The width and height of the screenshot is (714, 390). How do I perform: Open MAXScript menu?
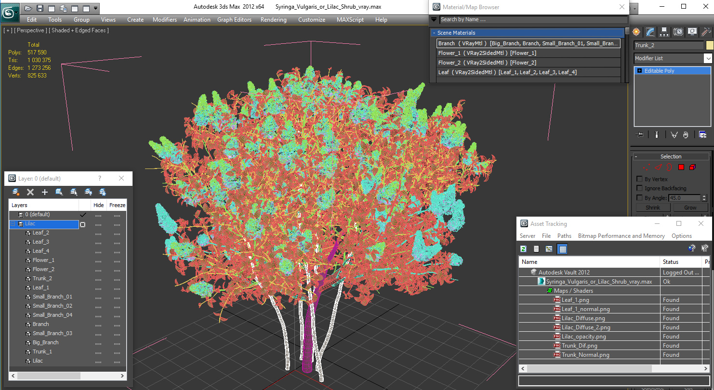[x=350, y=20]
